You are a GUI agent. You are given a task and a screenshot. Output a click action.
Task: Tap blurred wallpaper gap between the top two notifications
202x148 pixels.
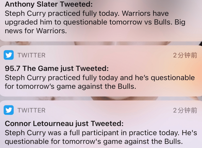(101, 43)
